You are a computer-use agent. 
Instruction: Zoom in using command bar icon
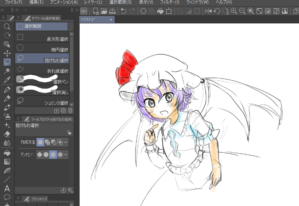click(234, 11)
